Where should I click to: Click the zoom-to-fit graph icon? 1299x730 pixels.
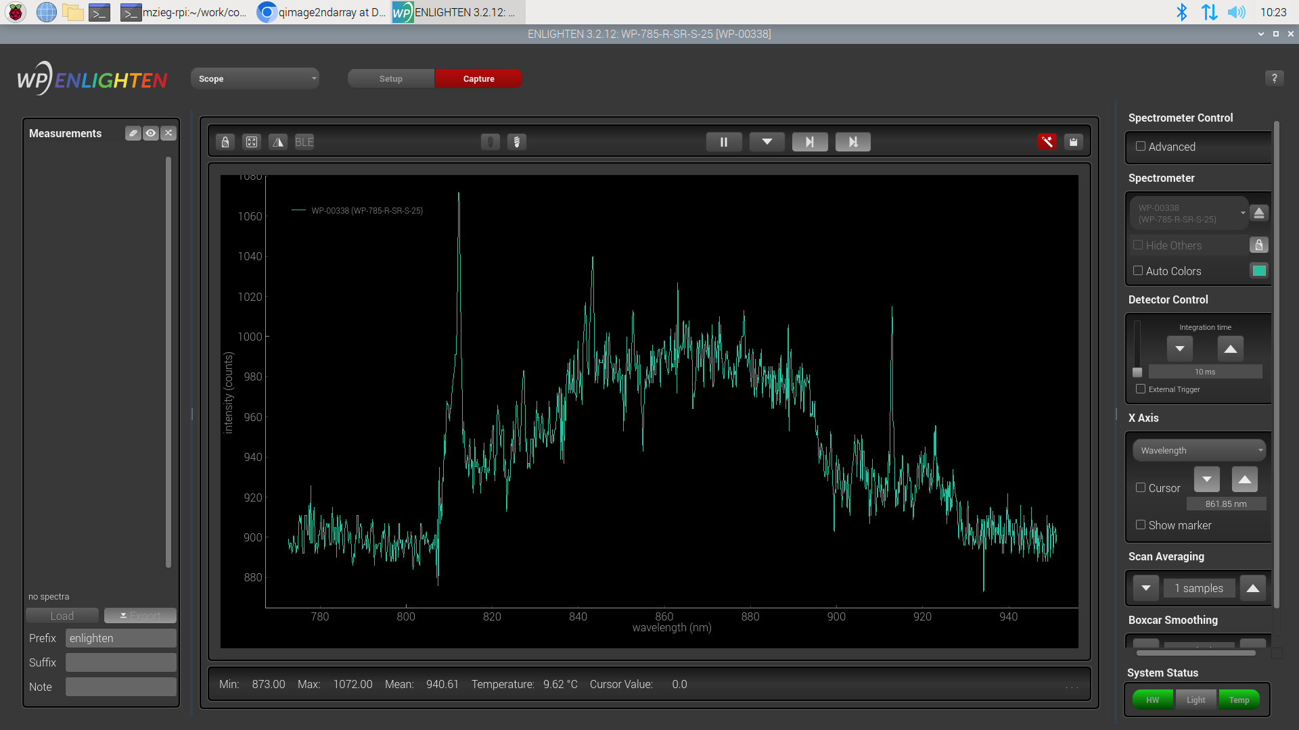252,142
